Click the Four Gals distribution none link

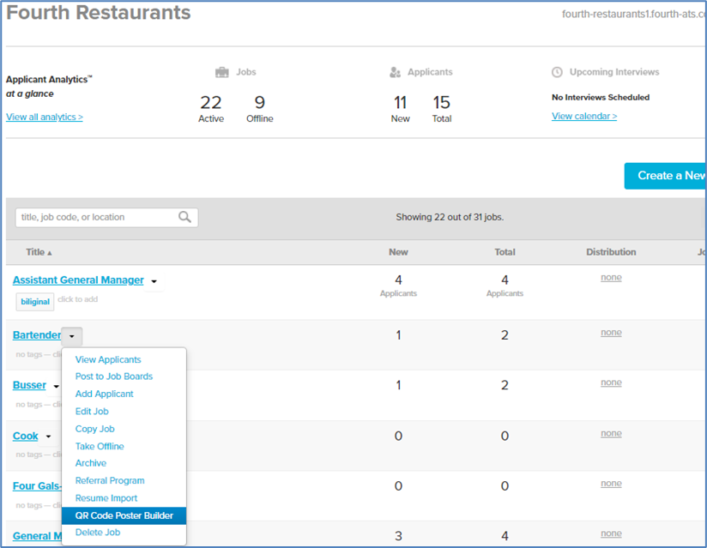tap(611, 484)
